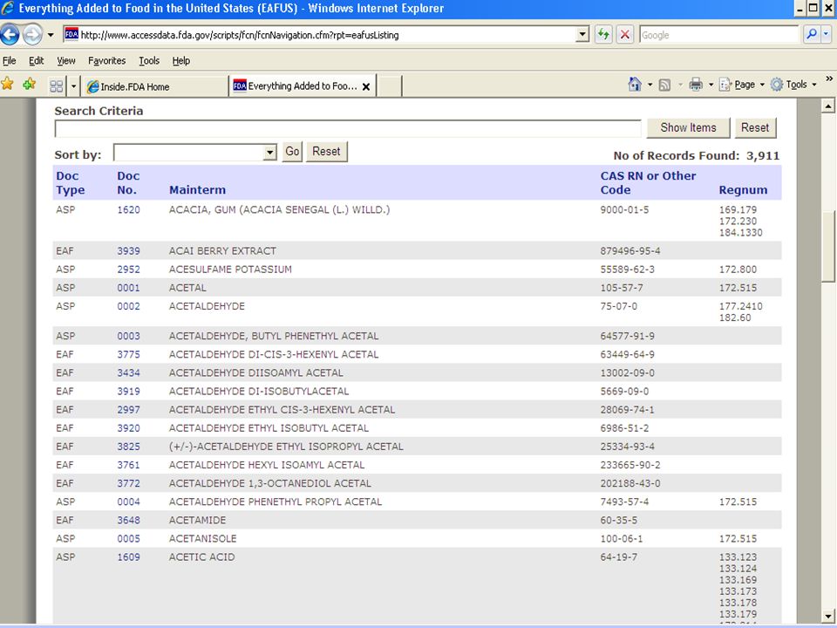Click the CAS RN or Other Code header
This screenshot has height=628, width=837.
click(648, 182)
